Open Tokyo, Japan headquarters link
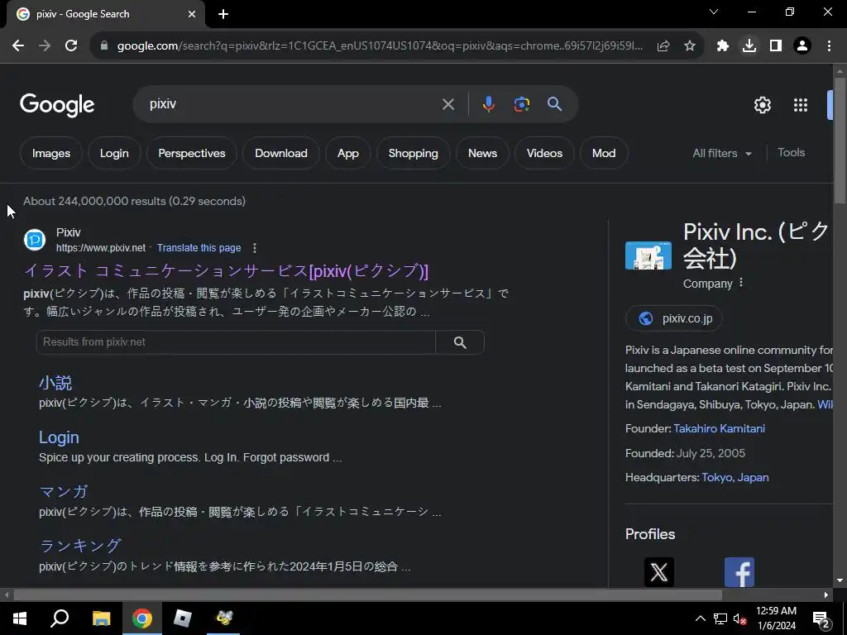 (735, 477)
